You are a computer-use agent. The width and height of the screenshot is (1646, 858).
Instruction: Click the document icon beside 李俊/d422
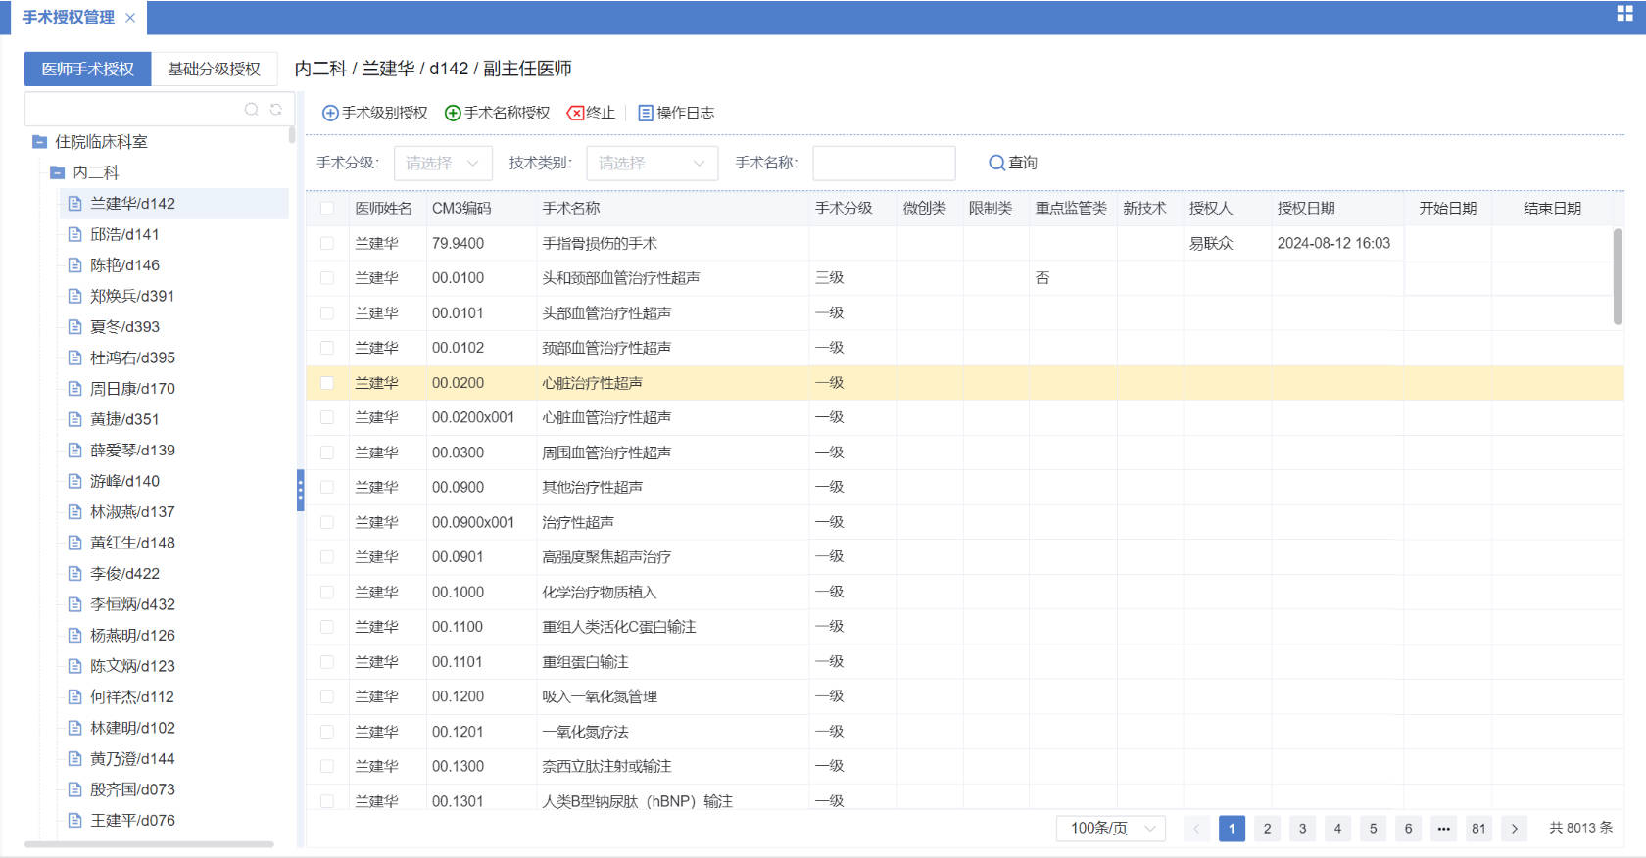pyautogui.click(x=74, y=573)
